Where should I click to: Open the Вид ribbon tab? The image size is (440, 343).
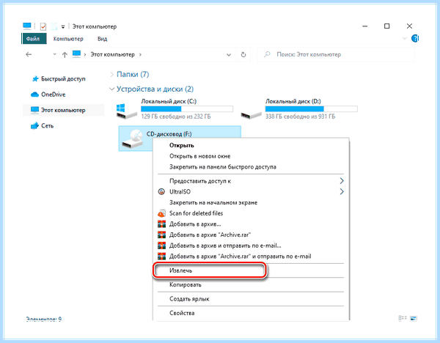(102, 39)
